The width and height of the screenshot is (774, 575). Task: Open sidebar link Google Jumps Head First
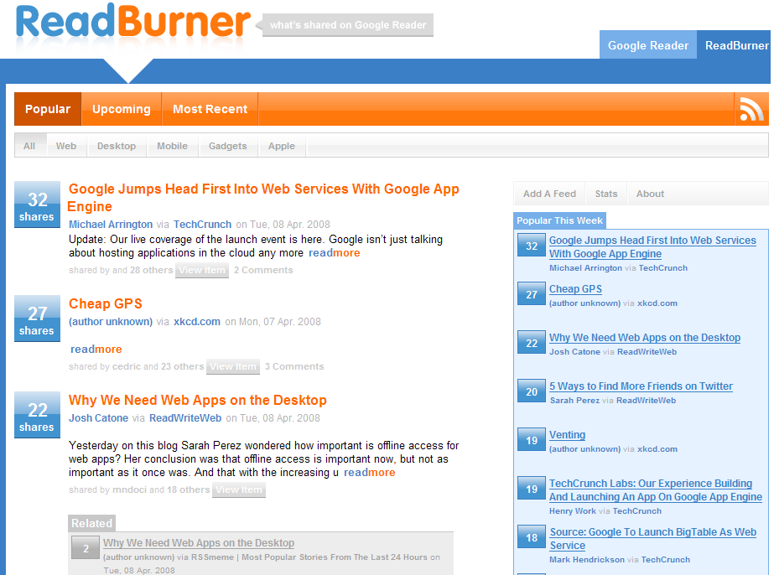(x=652, y=246)
